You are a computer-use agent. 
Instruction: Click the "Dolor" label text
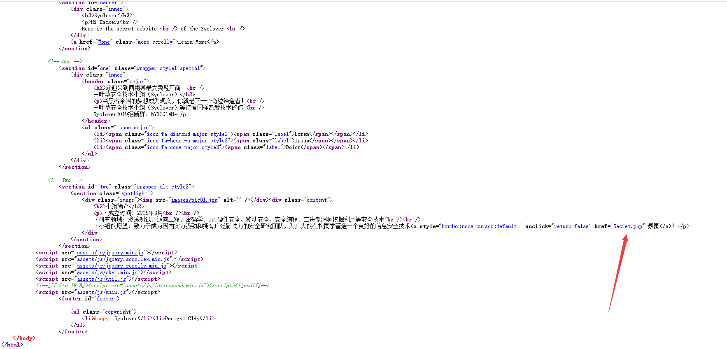293,147
